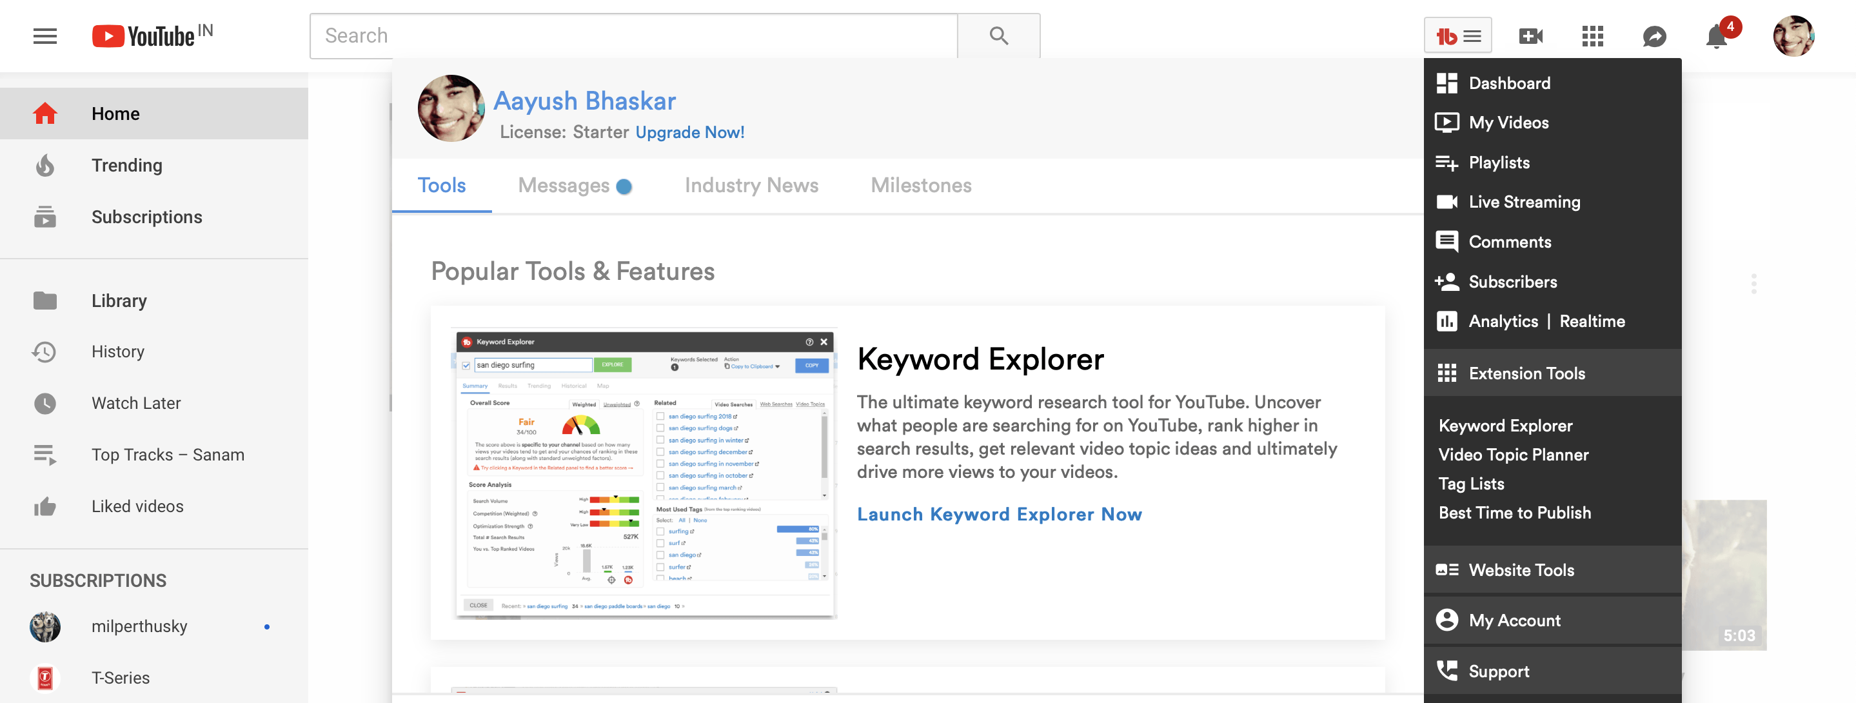Click the Realtime link in menu
The height and width of the screenshot is (703, 1856).
pos(1592,321)
